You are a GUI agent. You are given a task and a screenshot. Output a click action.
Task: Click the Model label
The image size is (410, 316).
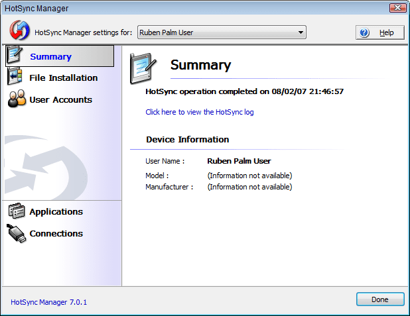pos(157,176)
